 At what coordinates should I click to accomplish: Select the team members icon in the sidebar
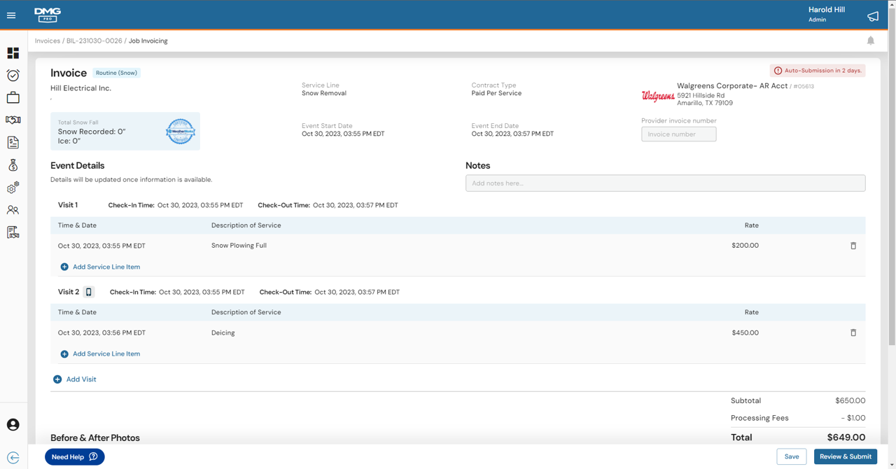(x=13, y=209)
